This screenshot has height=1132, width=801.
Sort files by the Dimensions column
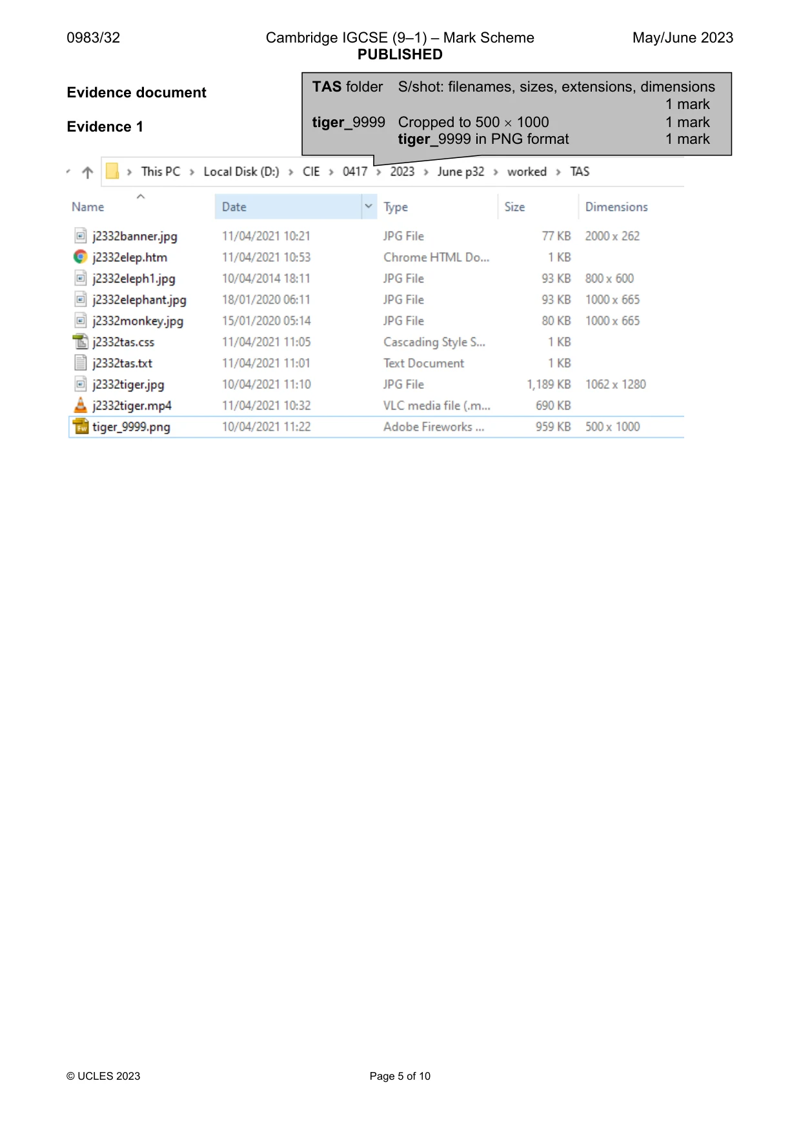click(x=616, y=207)
